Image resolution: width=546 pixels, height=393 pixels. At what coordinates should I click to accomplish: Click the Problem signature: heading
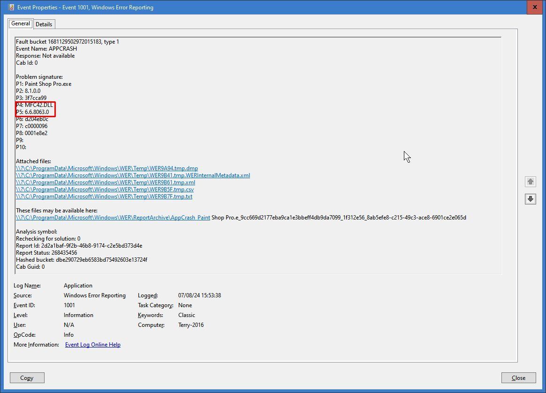(x=39, y=77)
